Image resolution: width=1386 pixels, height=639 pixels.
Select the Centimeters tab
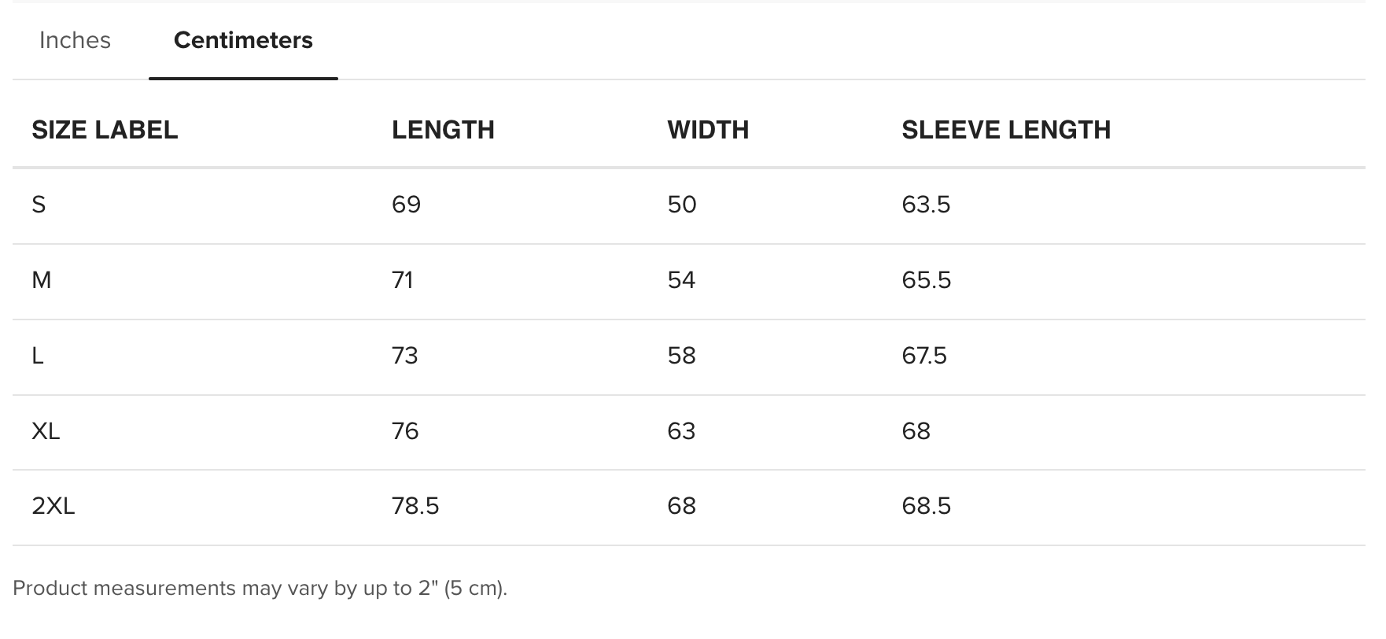point(243,40)
